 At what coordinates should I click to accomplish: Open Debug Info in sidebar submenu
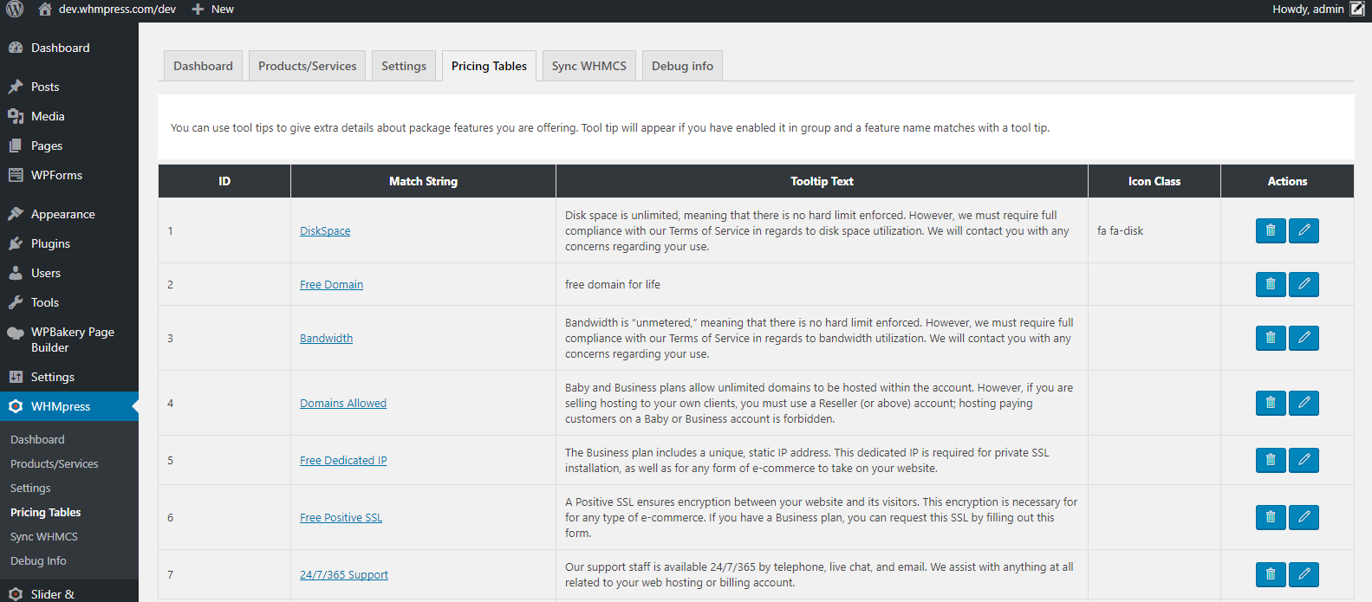click(38, 560)
